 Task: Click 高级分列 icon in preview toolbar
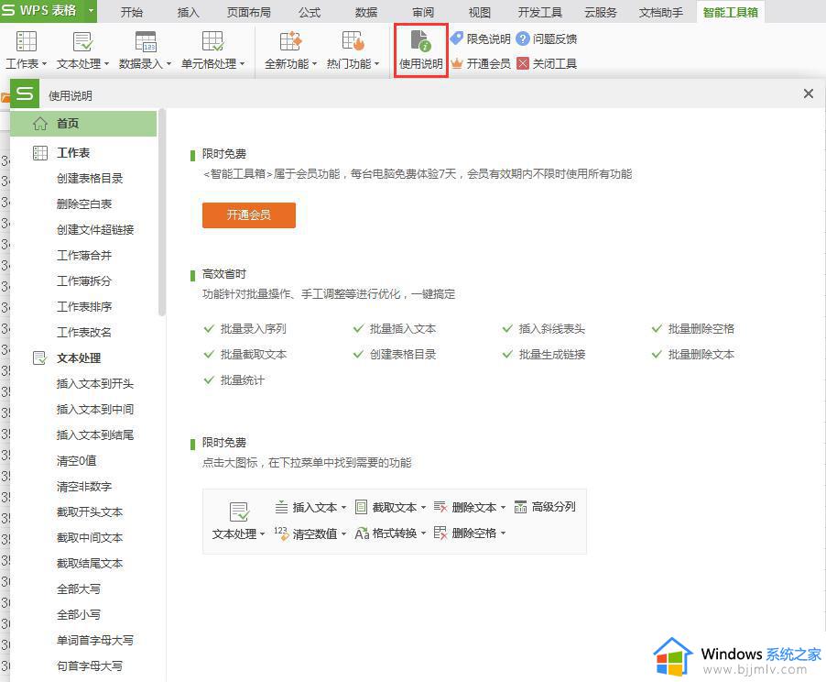(x=520, y=507)
